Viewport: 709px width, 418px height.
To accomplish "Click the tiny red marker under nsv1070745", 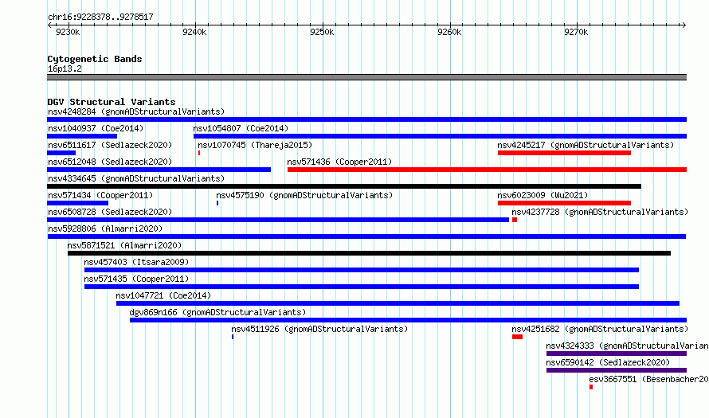I will tap(199, 153).
